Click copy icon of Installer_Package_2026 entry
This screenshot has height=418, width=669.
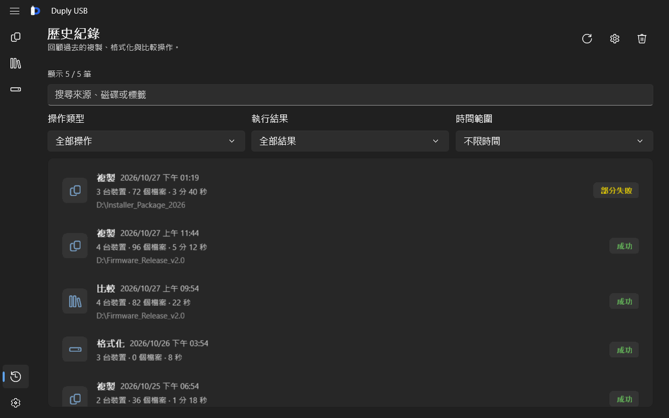(75, 190)
